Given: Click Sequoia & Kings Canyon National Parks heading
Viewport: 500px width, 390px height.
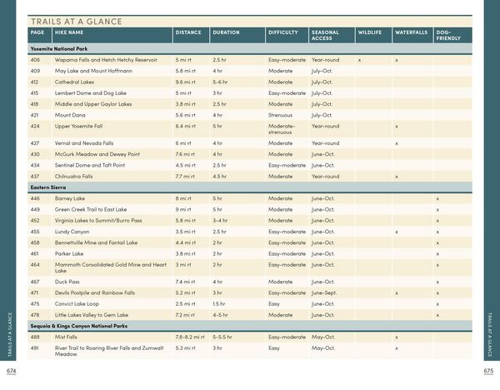Looking at the screenshot, I should (79, 326).
